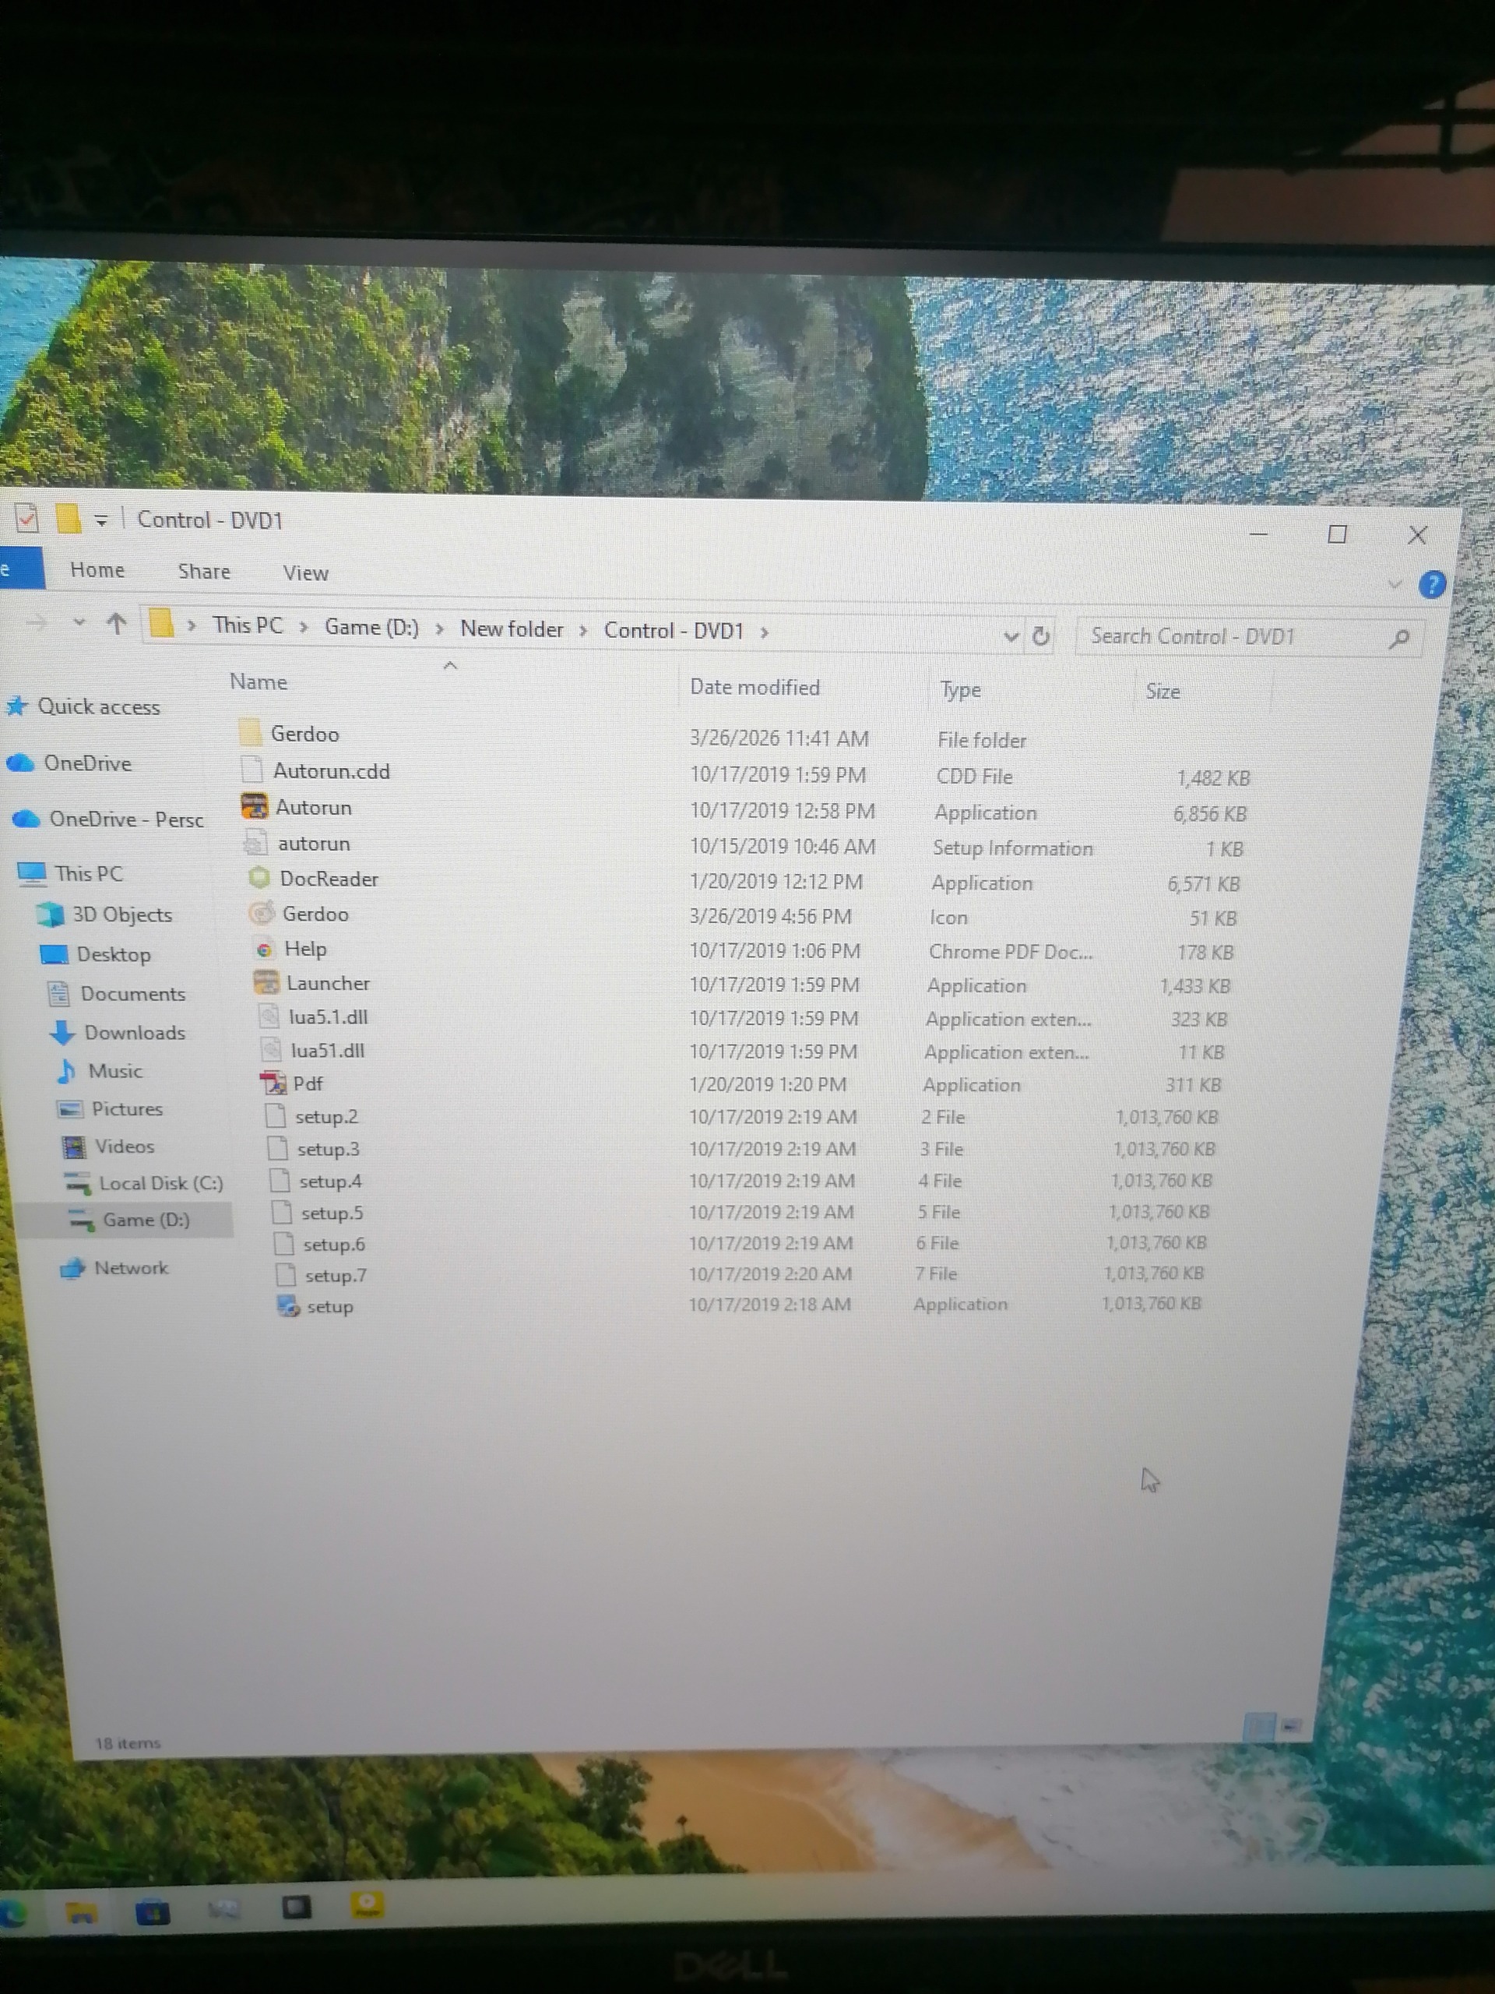Image resolution: width=1495 pixels, height=1994 pixels.
Task: Click the Music note icon
Action: [67, 1070]
